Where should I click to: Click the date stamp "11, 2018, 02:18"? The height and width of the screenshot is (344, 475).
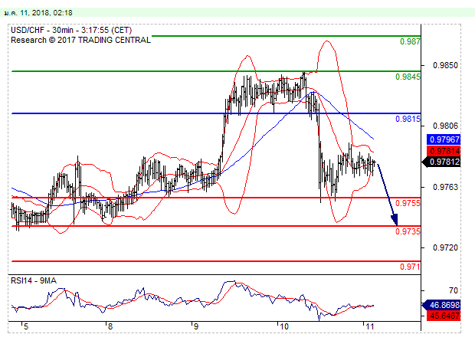click(x=46, y=13)
